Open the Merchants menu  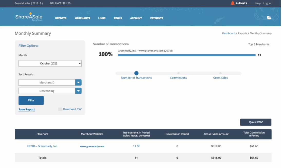point(82,18)
